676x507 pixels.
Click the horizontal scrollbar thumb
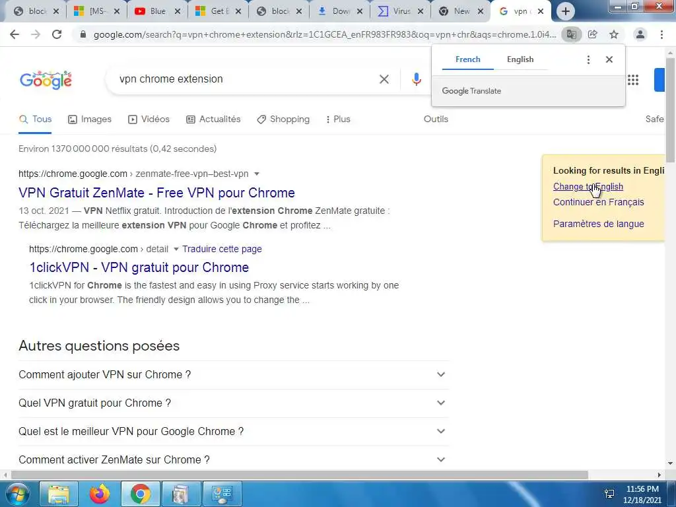click(x=299, y=475)
